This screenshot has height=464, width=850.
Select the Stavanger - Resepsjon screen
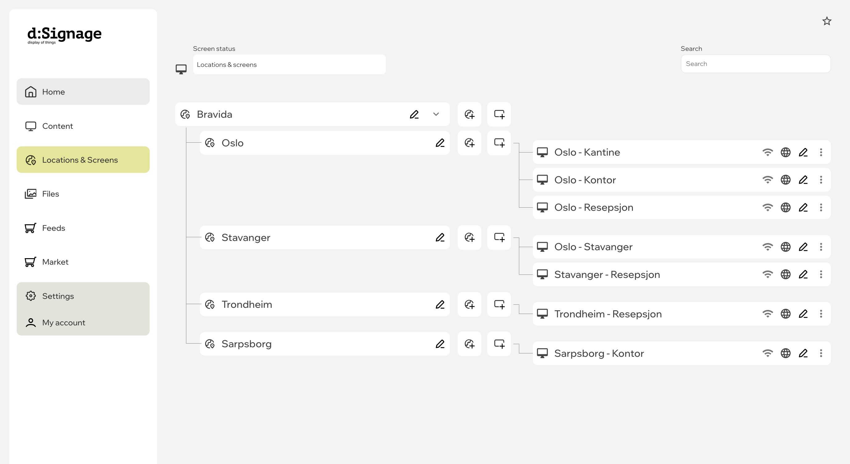(x=607, y=275)
